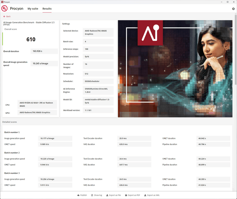Click the DDIMScheduler value

98,81
